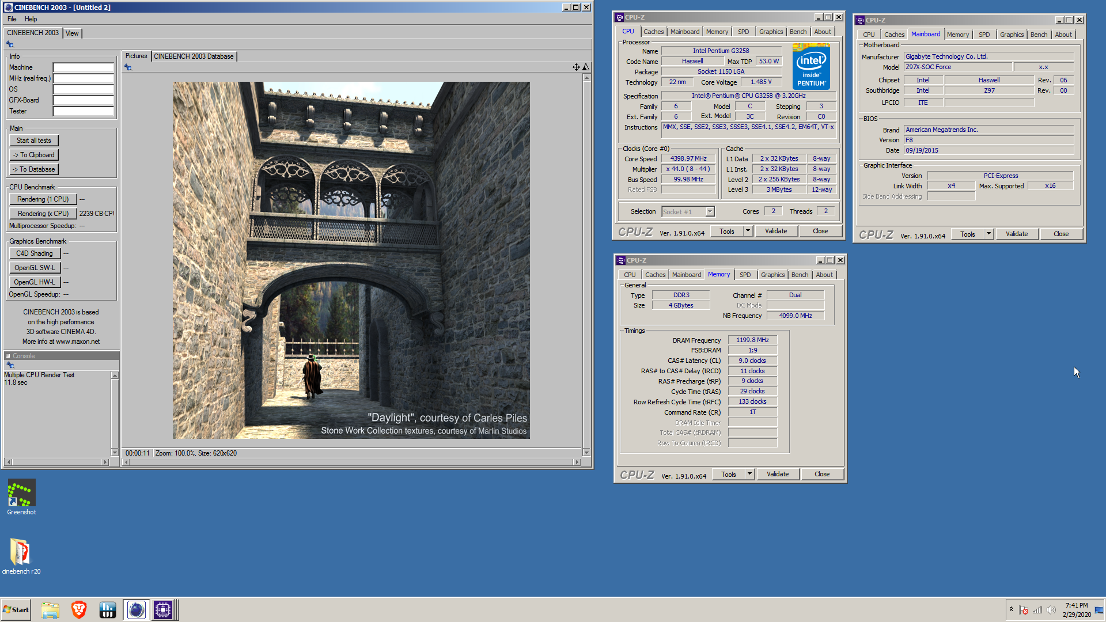Screen dimensions: 1106x622
Task: Open the Socket #1 selection dropdown
Action: [x=688, y=212]
